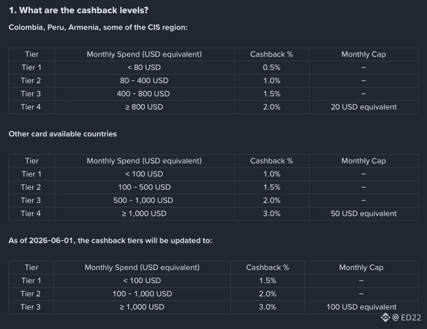
Task: Click the '20 USD equivalent' monthly cap cell
Action: pyautogui.click(x=364, y=107)
